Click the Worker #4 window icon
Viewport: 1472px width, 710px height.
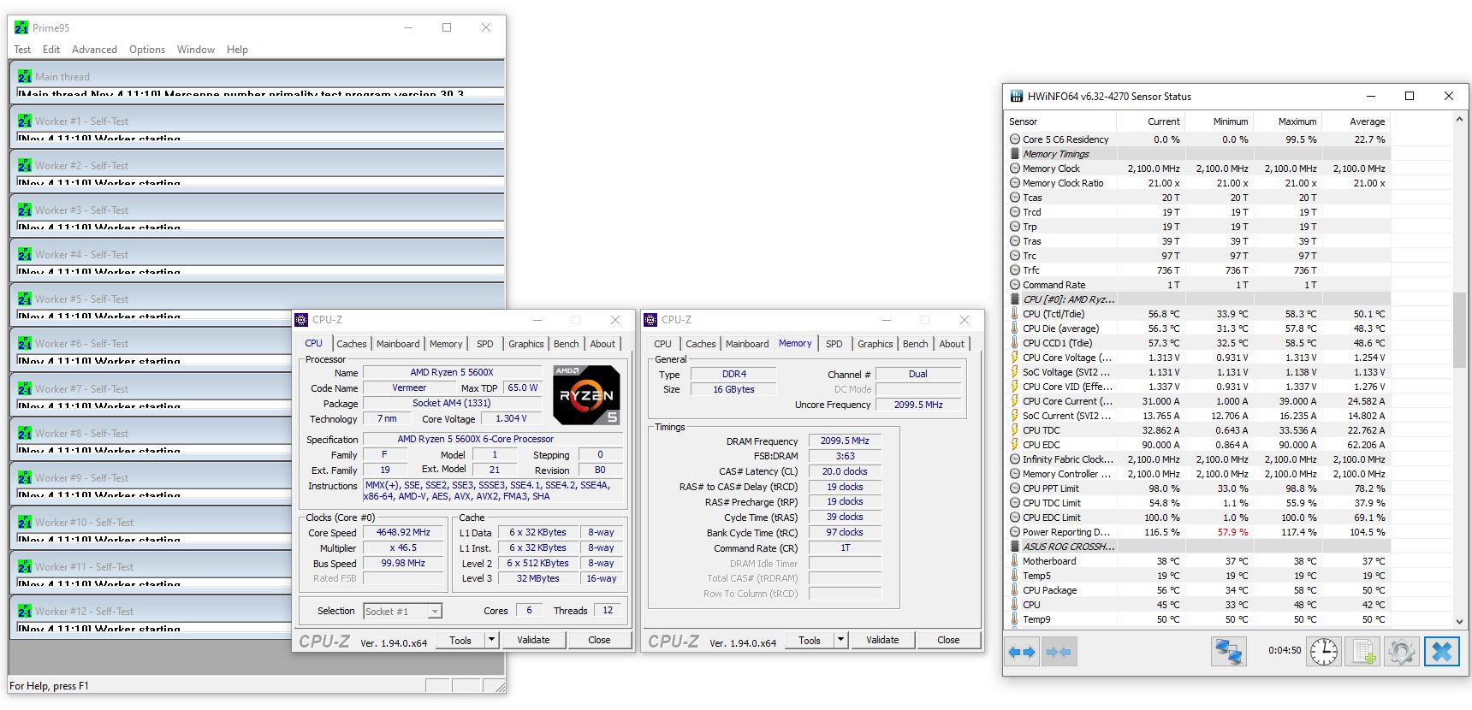coord(25,254)
